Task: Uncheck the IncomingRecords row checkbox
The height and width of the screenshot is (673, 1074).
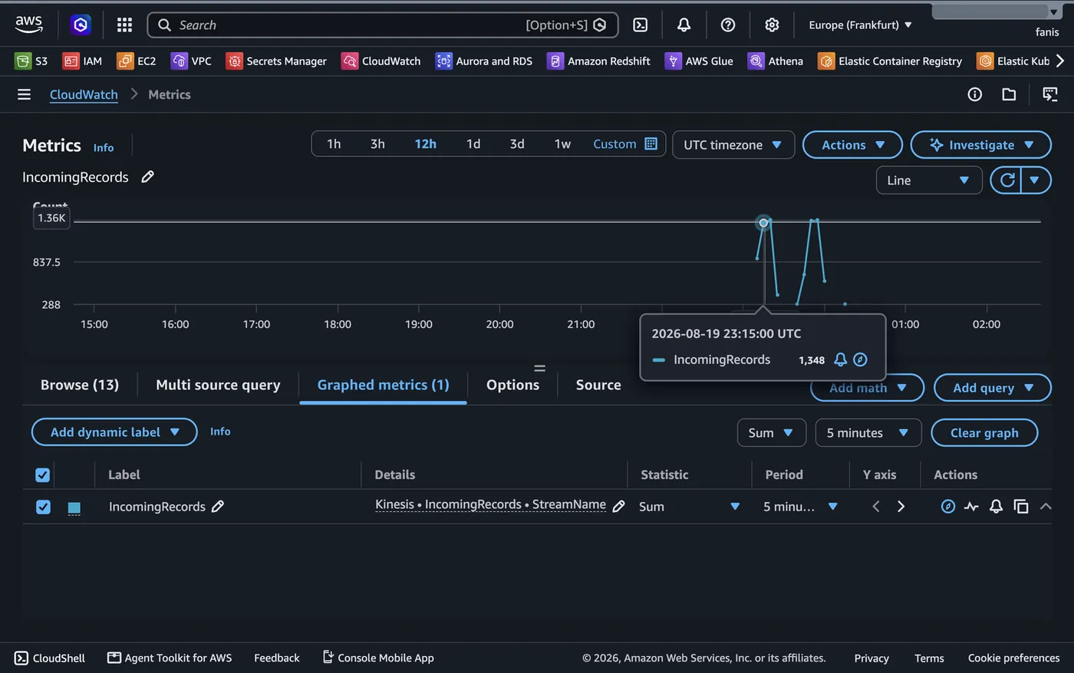Action: pos(43,507)
